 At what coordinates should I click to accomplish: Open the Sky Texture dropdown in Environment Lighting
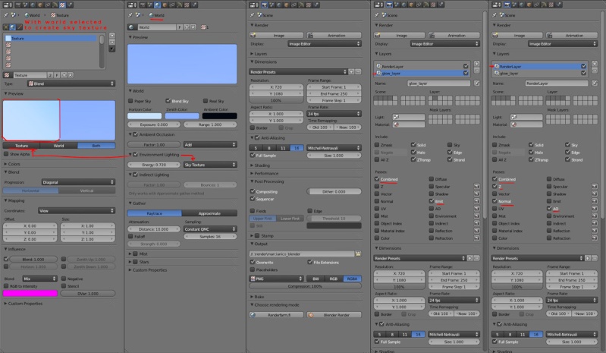(210, 165)
